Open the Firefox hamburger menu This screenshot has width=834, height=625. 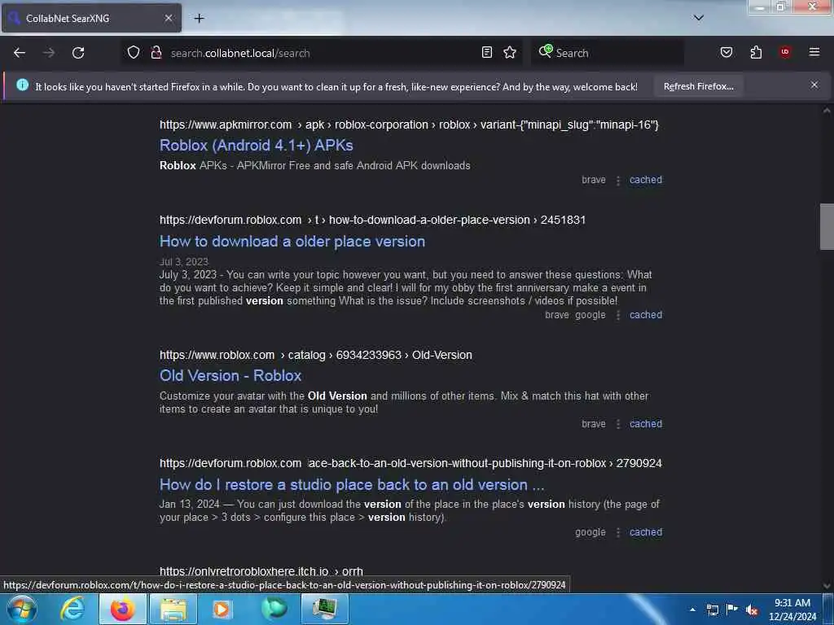pos(814,52)
